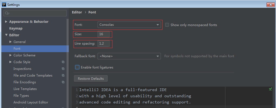Click the icon beside File Encodings

pos(63,82)
